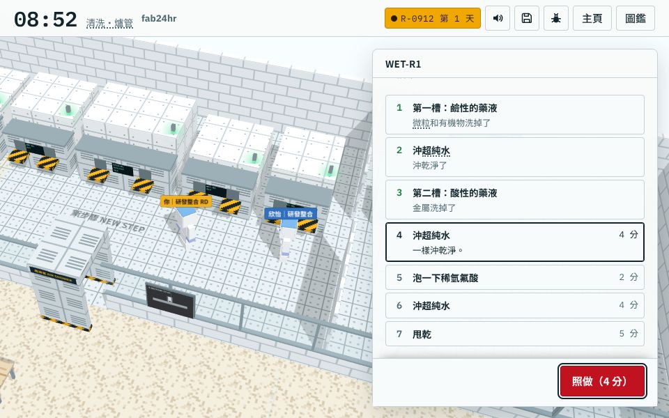The height and width of the screenshot is (418, 669).
Task: Click the 08:52 clock display
Action: [x=45, y=20]
